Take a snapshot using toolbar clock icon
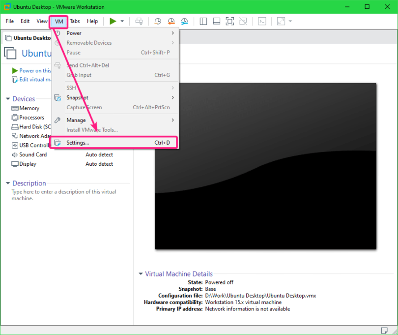This screenshot has width=398, height=335. (x=158, y=21)
